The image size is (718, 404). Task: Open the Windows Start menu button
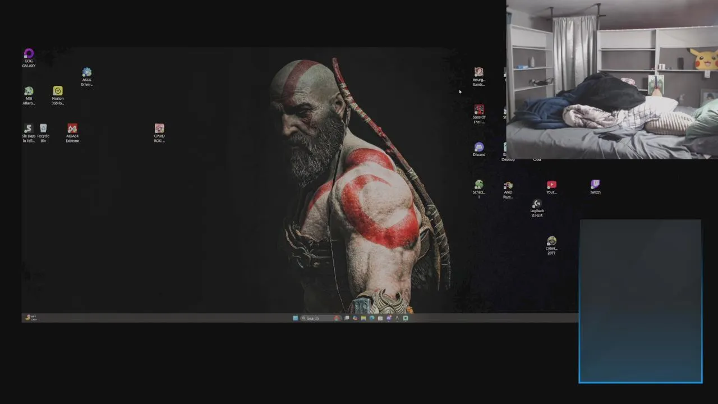[x=296, y=318]
